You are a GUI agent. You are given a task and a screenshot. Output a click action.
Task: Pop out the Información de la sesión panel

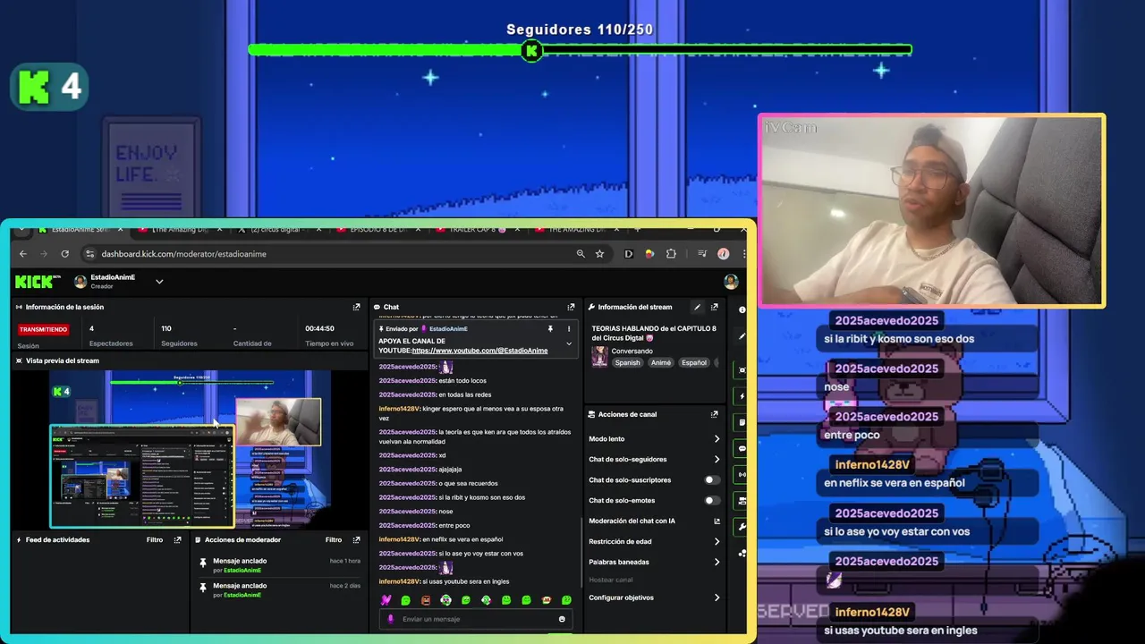tap(356, 307)
